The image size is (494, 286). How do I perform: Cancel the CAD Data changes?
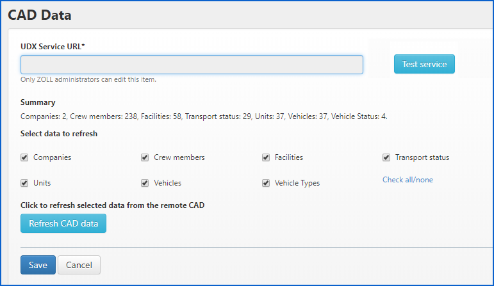coord(79,265)
